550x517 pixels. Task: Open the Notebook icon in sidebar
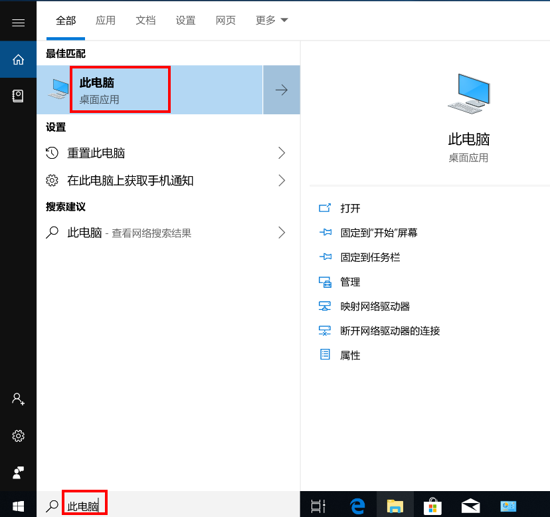(18, 96)
